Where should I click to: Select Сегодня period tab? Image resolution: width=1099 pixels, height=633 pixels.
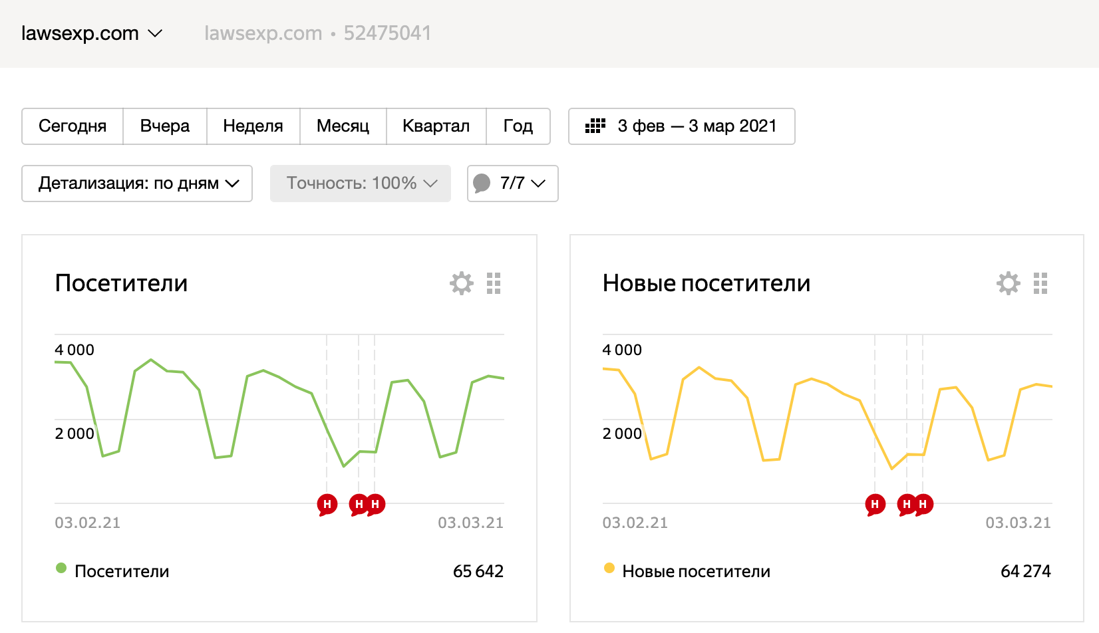(x=73, y=126)
